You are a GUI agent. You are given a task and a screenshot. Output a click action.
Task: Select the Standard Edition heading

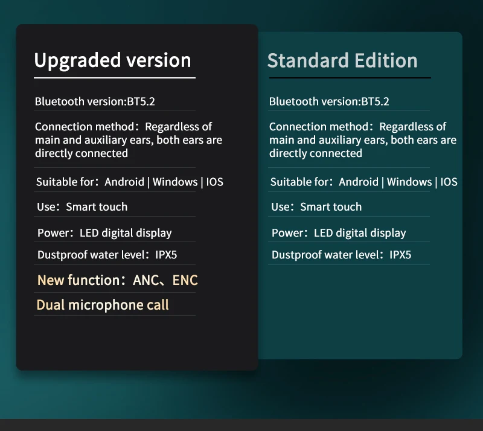(342, 60)
